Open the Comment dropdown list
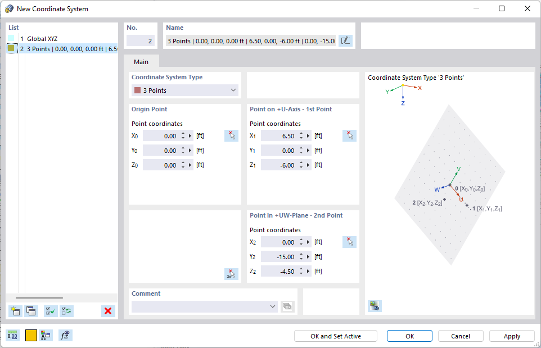This screenshot has width=541, height=348. (273, 306)
